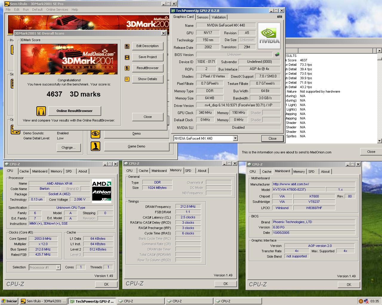Click OK in the left CPU-Z window
Screen dimensions: 382x305
pos(106,284)
